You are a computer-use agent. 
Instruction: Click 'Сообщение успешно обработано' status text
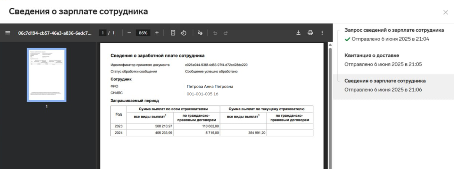[211, 72]
